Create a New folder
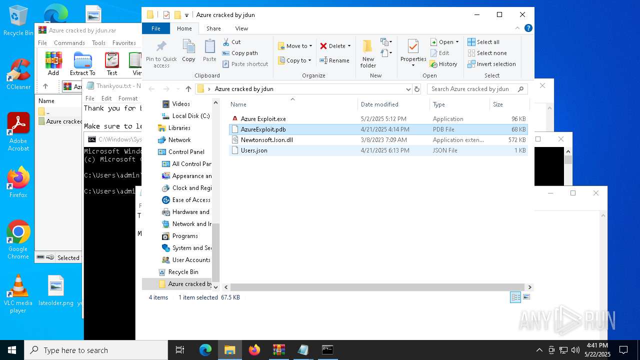 [368, 53]
